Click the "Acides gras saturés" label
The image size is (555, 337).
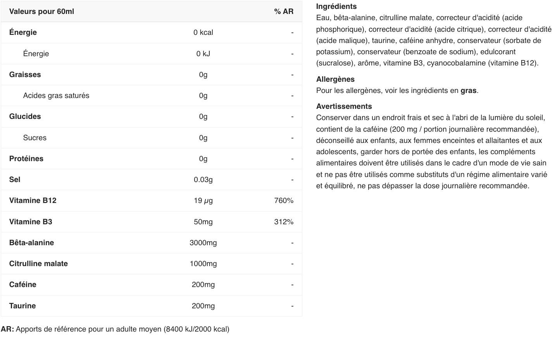click(56, 96)
